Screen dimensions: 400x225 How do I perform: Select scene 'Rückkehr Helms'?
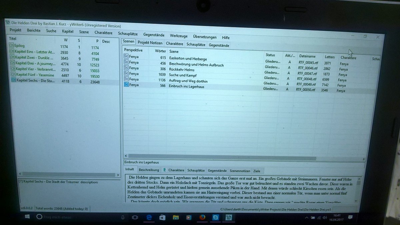tap(182, 70)
